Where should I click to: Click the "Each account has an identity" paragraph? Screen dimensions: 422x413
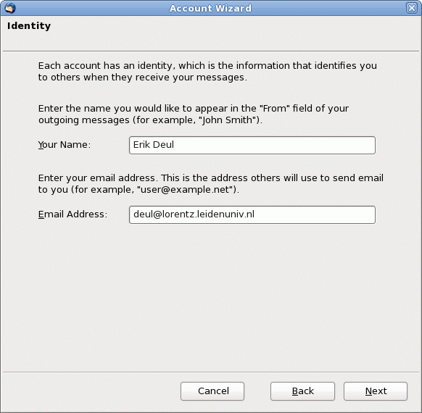(x=207, y=71)
